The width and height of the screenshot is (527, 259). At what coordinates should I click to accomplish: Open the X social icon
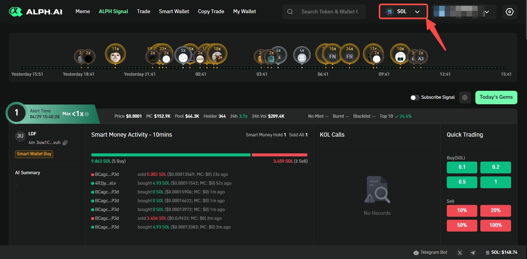click(460, 253)
